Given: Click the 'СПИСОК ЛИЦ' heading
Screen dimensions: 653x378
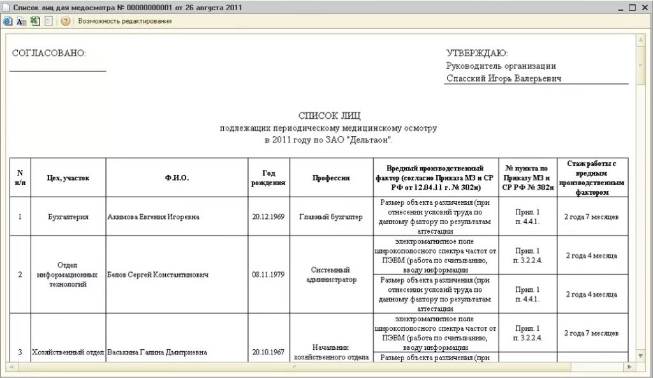Looking at the screenshot, I should pos(330,116).
